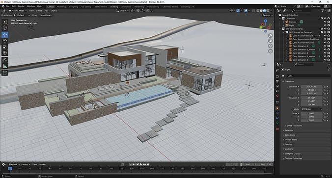332x178 pixels.
Task: Open the orange Object properties tab
Action: click(277, 108)
